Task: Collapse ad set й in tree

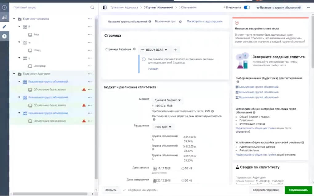Action: pyautogui.click(x=19, y=26)
